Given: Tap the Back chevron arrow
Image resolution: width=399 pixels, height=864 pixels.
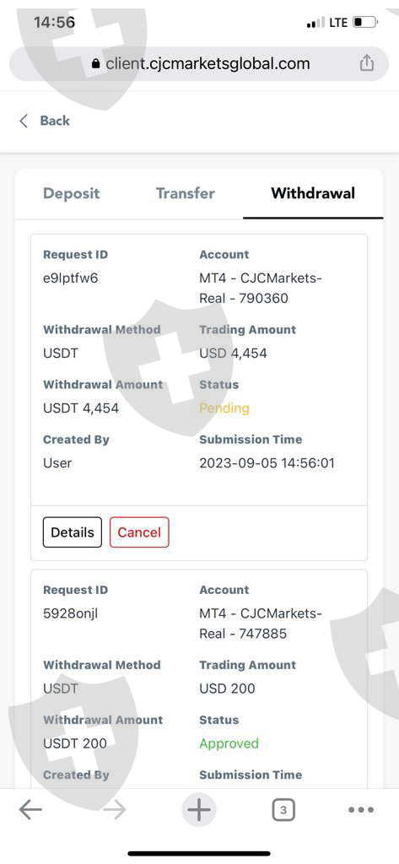Looking at the screenshot, I should (x=24, y=121).
